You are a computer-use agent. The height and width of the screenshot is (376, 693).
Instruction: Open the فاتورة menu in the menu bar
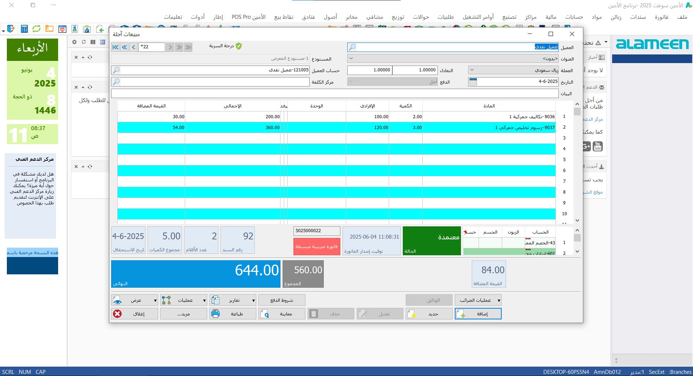tap(661, 17)
